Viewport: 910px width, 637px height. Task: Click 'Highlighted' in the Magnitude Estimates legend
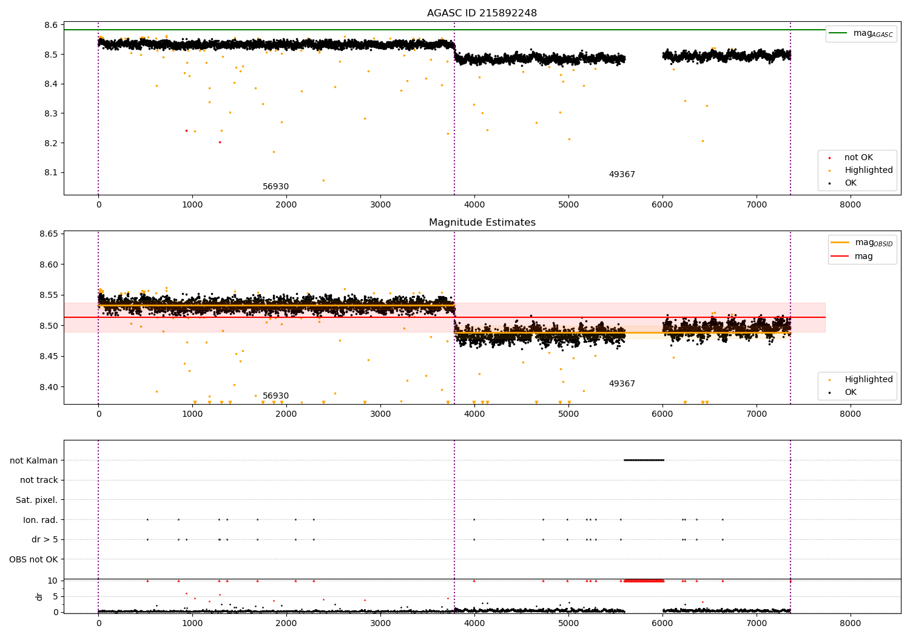pyautogui.click(x=869, y=380)
